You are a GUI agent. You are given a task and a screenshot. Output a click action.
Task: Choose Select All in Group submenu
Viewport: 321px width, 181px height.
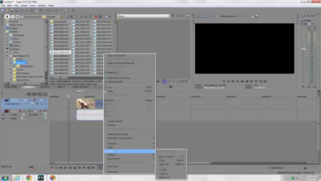tap(171, 164)
